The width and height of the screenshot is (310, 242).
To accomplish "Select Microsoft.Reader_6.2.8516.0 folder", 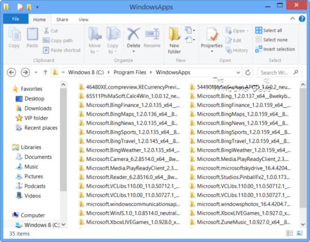I will [x=128, y=177].
